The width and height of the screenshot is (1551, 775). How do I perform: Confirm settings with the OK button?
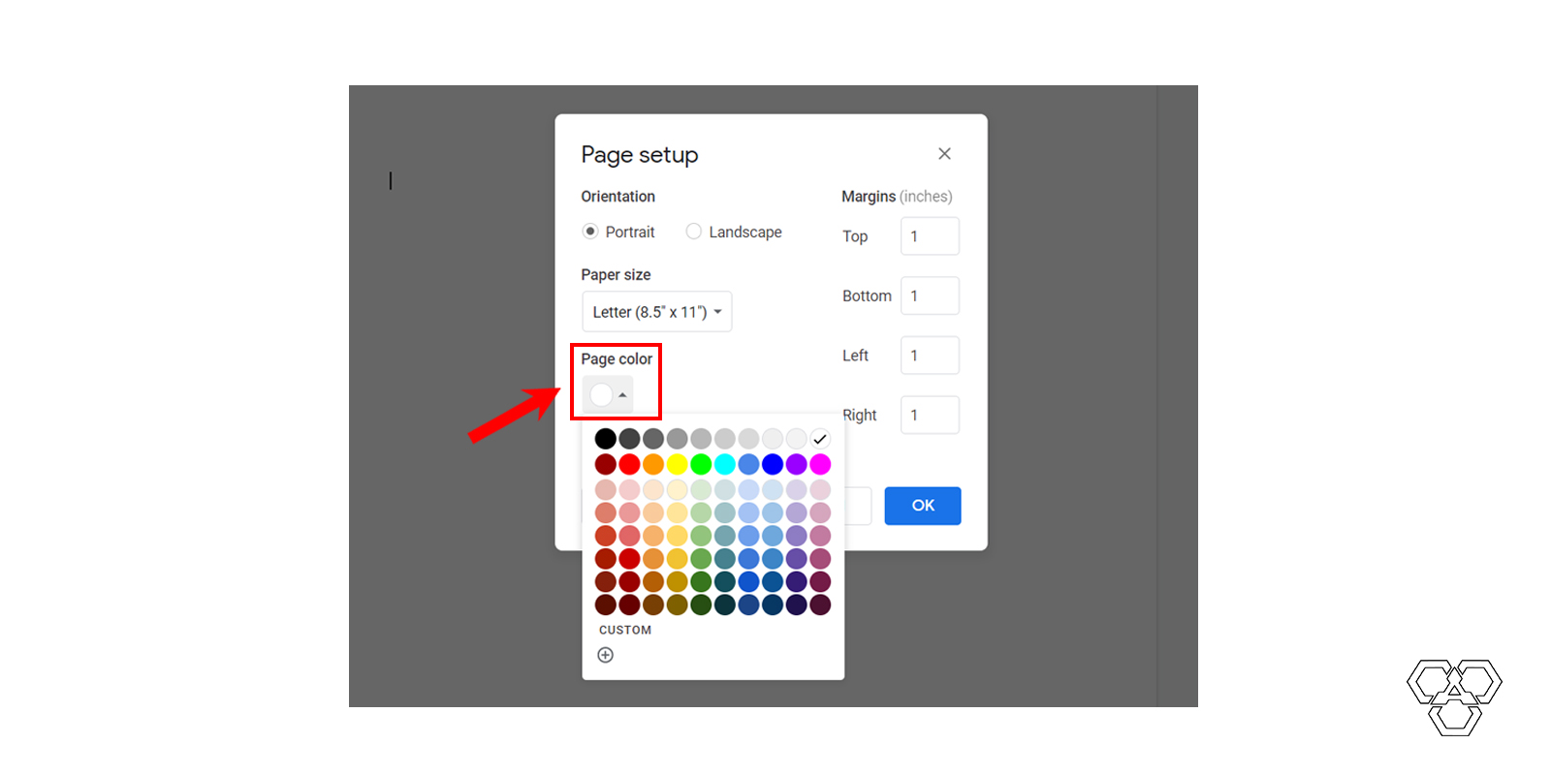point(923,506)
